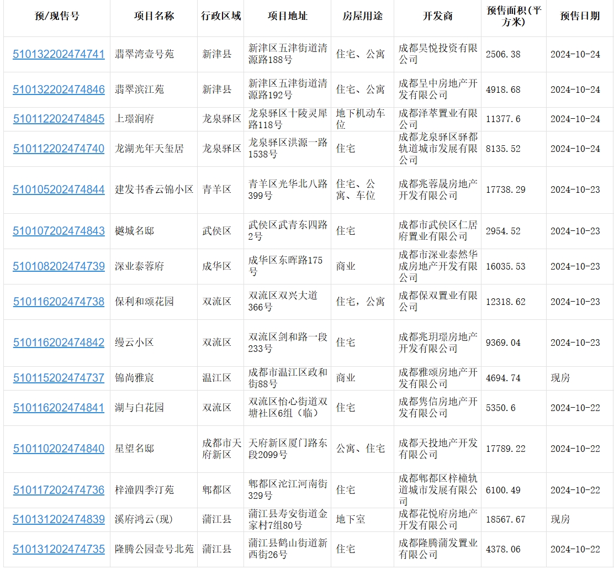The height and width of the screenshot is (569, 614).
Task: Select presale area value 16035.53
Action: 506,266
